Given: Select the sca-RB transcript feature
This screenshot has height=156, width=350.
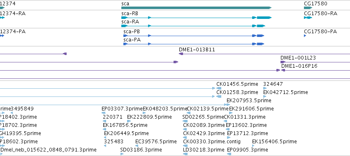Looking at the screenshot, I should pos(196,18).
